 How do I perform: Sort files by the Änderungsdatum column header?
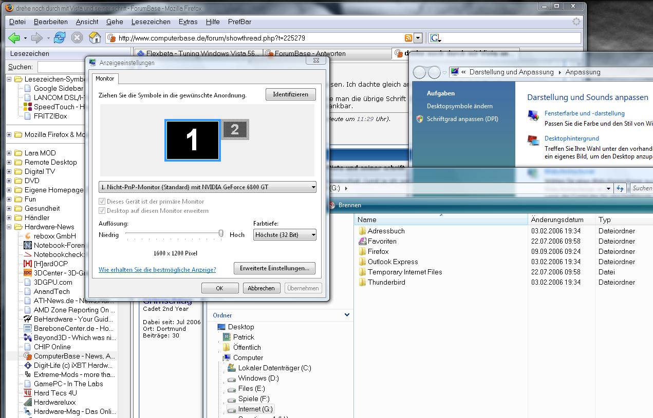coord(561,220)
